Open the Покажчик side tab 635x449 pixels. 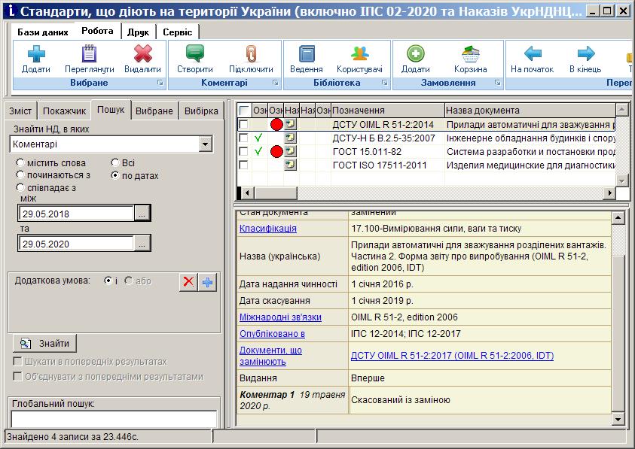pyautogui.click(x=64, y=111)
